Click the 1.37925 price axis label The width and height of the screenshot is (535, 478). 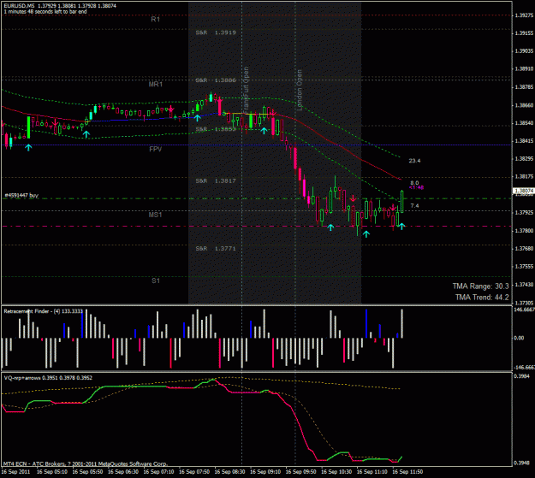pos(524,213)
